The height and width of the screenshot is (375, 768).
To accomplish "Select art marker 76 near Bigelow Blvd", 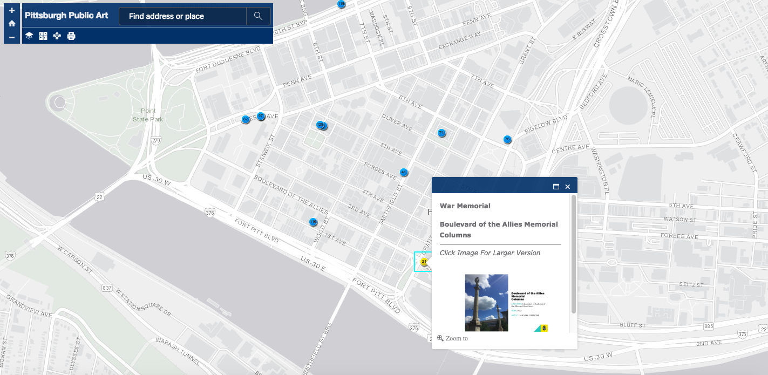I will [x=507, y=139].
